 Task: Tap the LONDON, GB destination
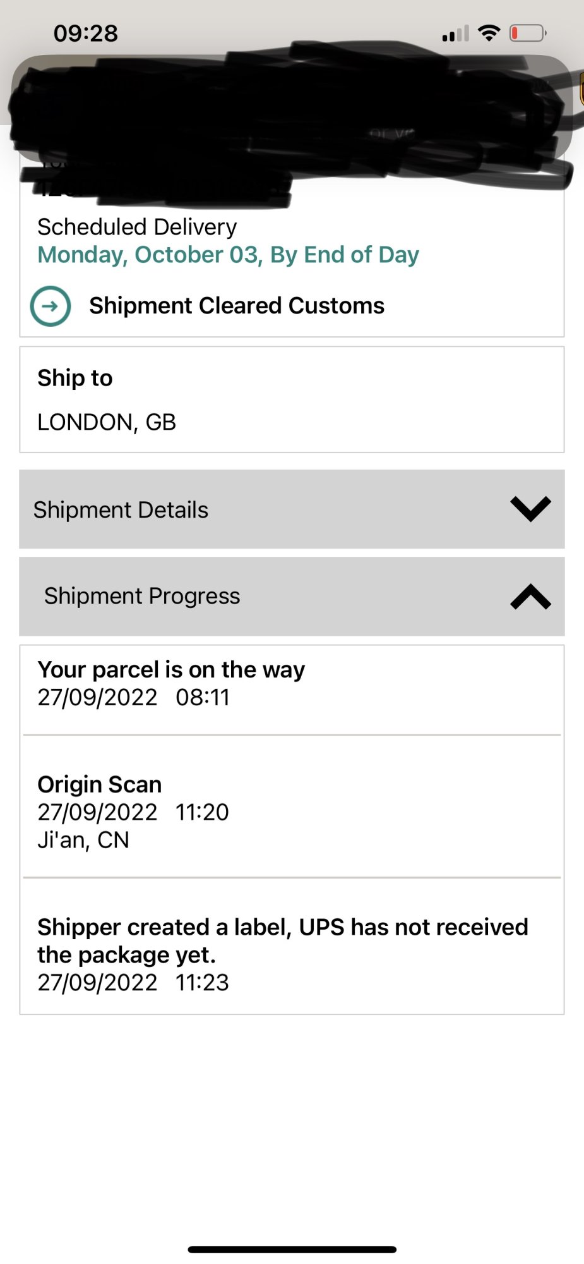coord(106,422)
